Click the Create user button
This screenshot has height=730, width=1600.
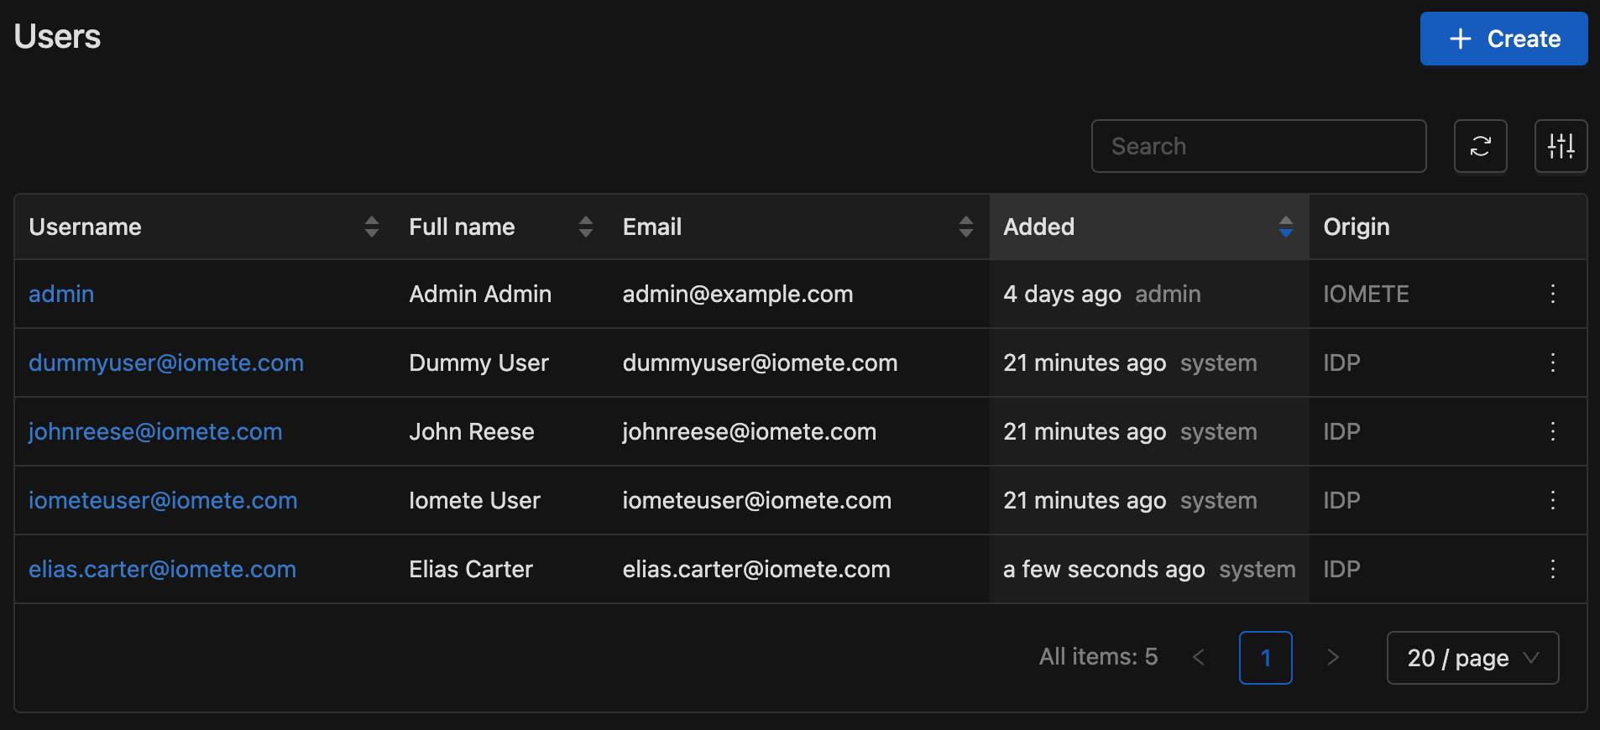click(1503, 39)
